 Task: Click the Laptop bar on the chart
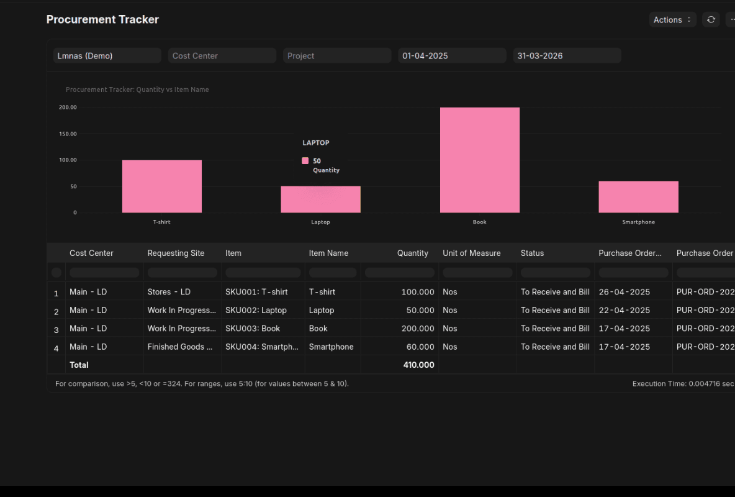(320, 199)
